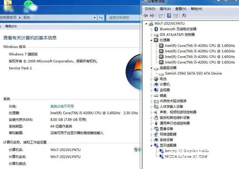Click the 搜索控制面板 search field
Image resolution: width=239 pixels, height=169 pixels.
tap(122, 18)
